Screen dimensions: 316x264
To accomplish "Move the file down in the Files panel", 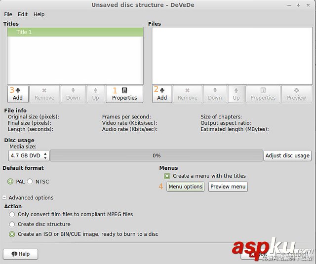I will point(215,94).
